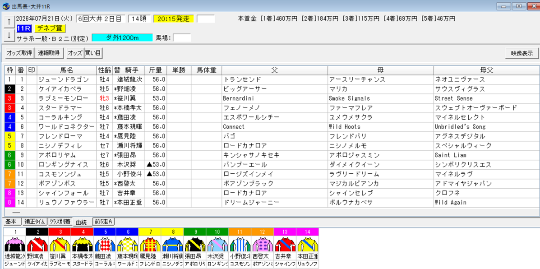Select horse name コスモソンジュ
The image size is (540, 269).
(60, 174)
